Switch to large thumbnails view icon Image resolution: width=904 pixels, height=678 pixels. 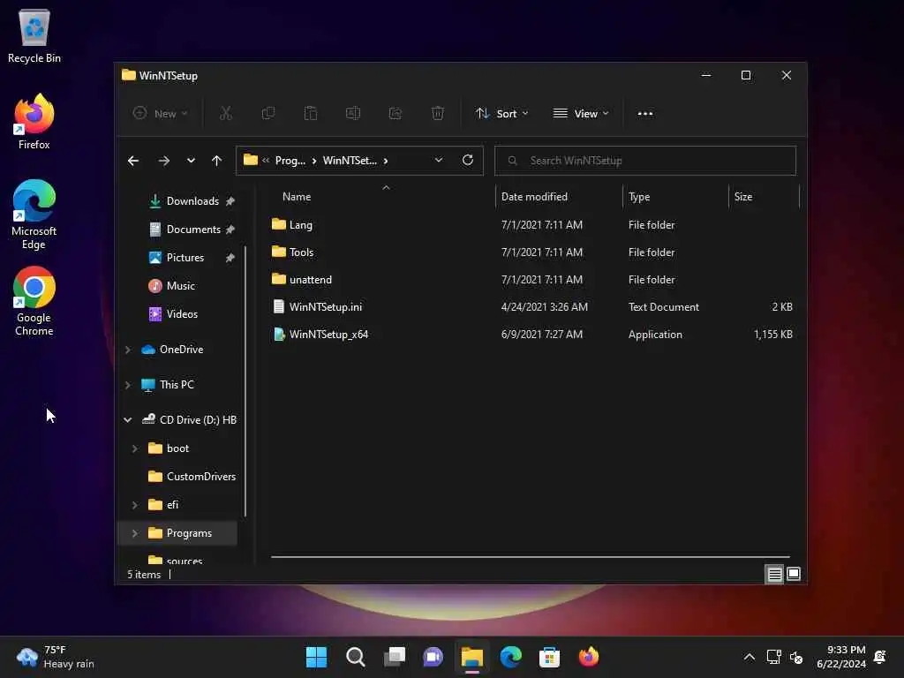pyautogui.click(x=794, y=574)
